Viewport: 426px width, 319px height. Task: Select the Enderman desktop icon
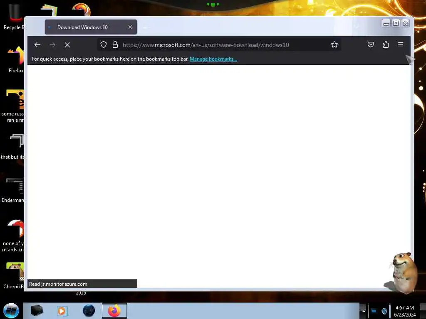coord(13,190)
